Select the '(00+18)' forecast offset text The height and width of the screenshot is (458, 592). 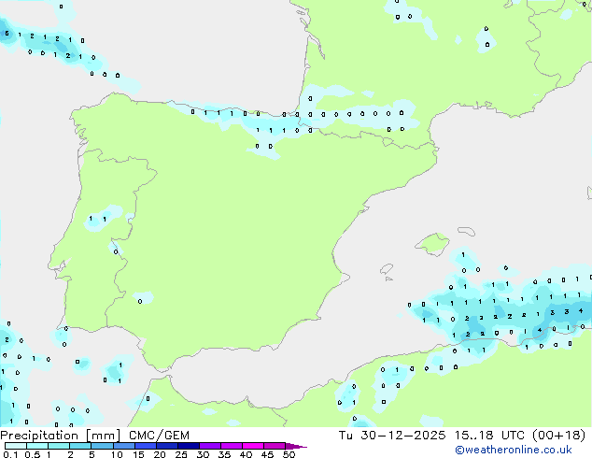click(x=559, y=436)
